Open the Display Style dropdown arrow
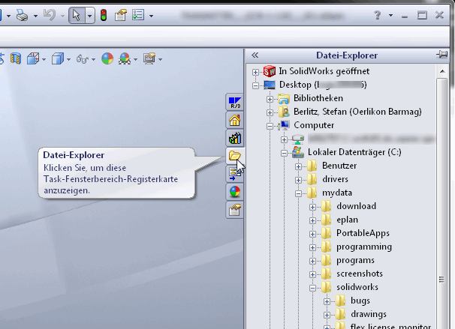This screenshot has height=329, width=455. 68,60
